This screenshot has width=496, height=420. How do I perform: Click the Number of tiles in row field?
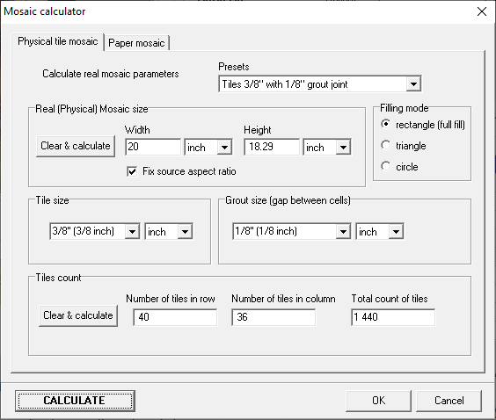pos(175,317)
